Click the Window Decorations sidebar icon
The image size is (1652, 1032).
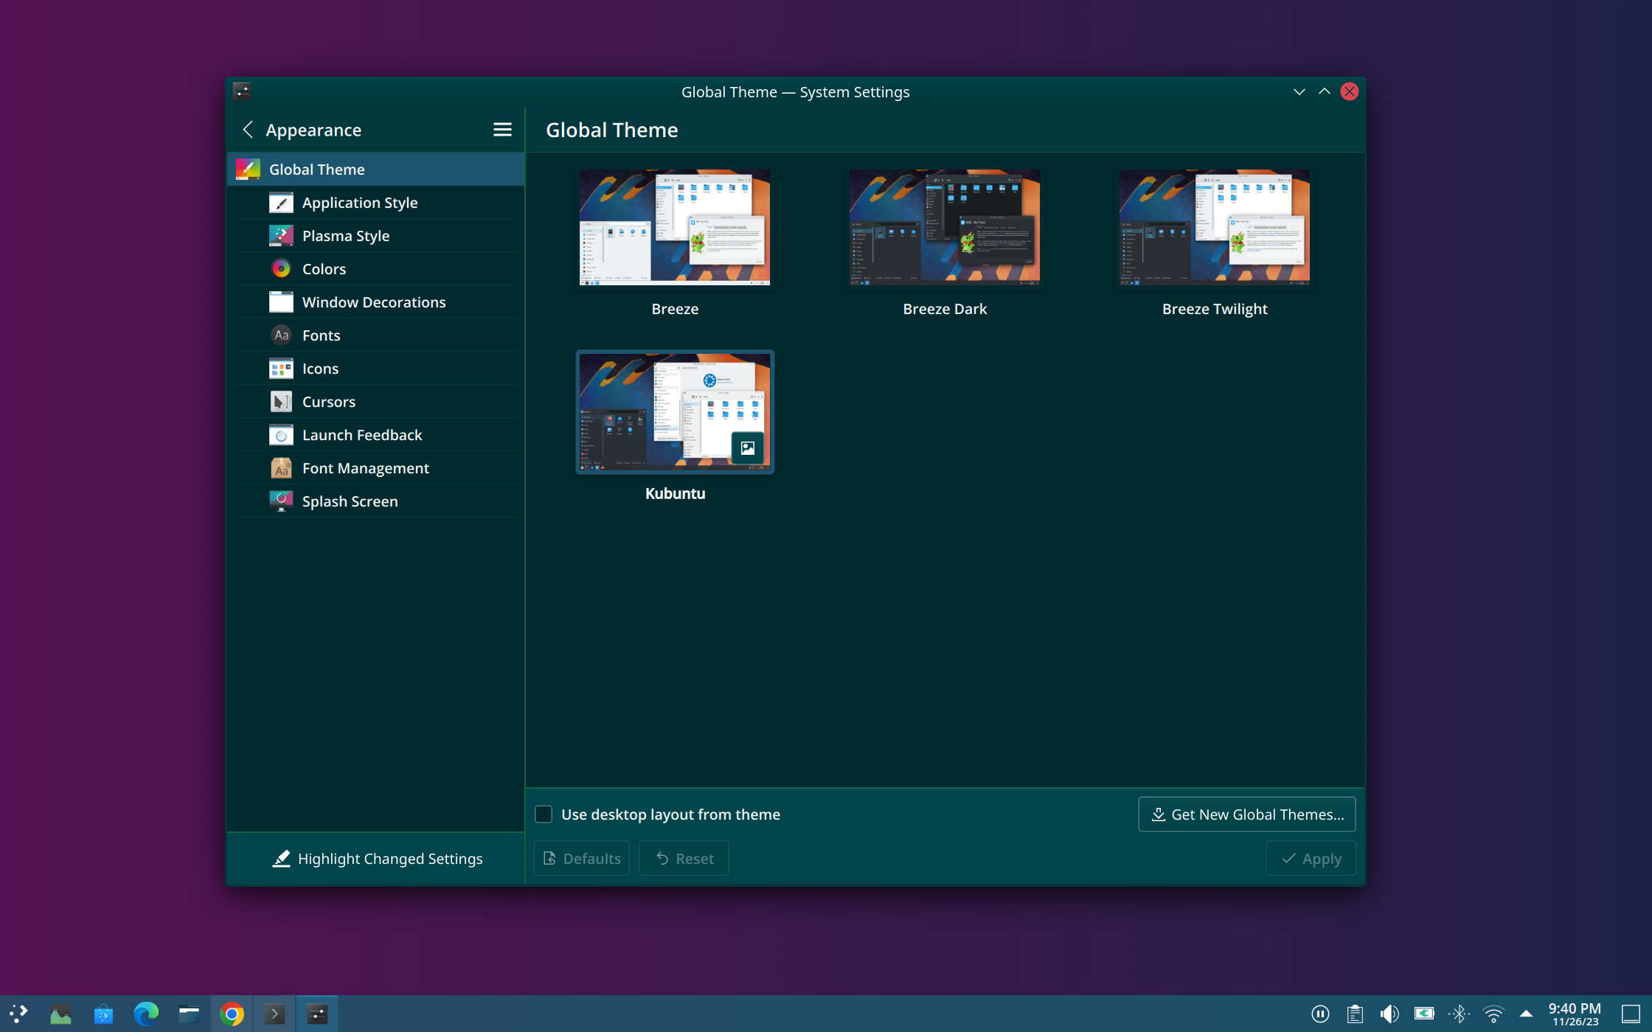pyautogui.click(x=281, y=302)
